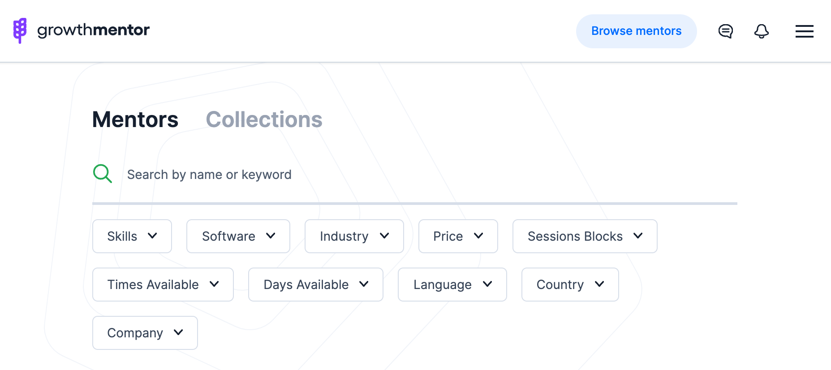Open the Sessions Blocks dropdown
The height and width of the screenshot is (370, 831).
point(585,236)
